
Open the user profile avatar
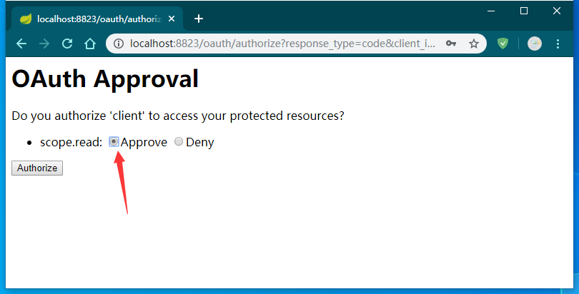534,44
